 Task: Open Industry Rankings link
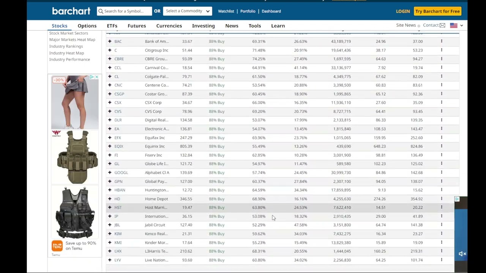tap(66, 46)
